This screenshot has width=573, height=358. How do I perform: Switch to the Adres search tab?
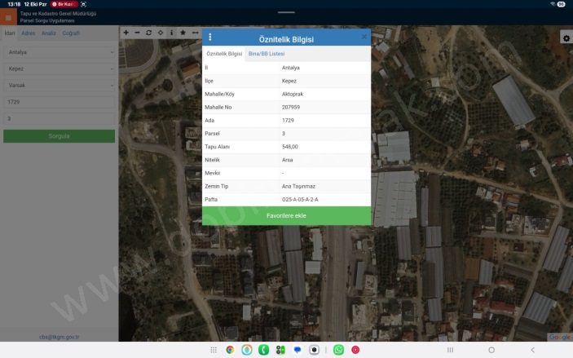28,33
